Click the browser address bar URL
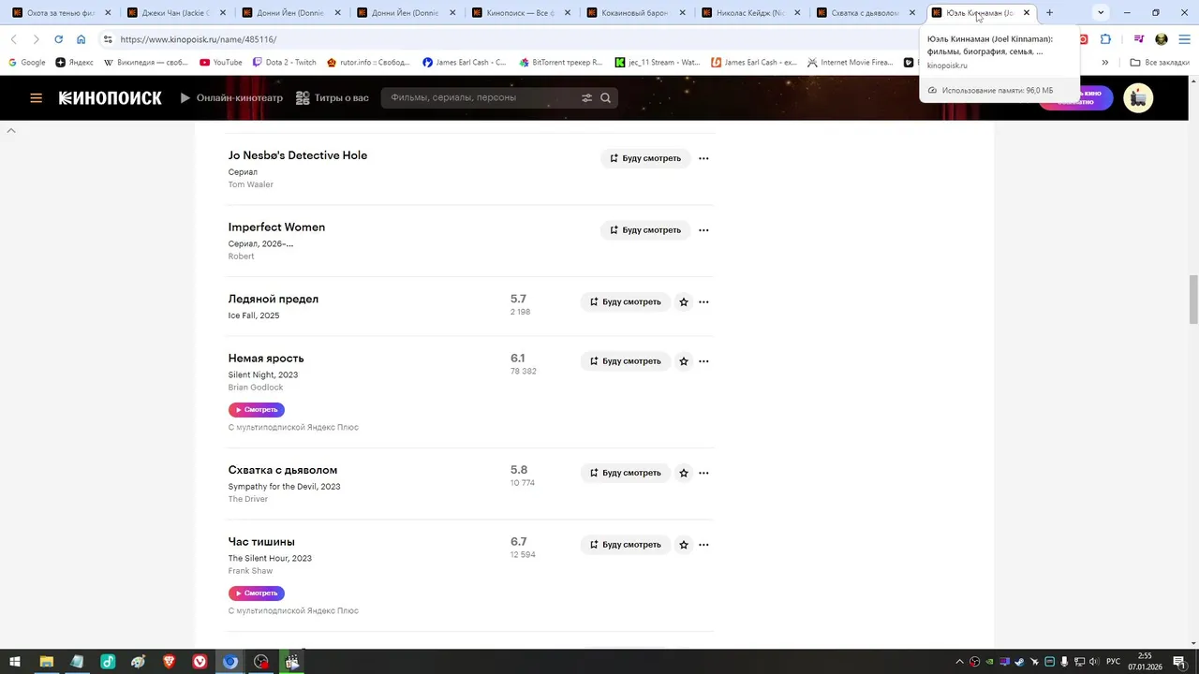 pos(199,39)
